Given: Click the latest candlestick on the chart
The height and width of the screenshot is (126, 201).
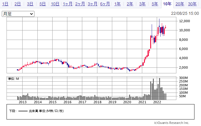Looking at the screenshot, I should pos(166,27).
